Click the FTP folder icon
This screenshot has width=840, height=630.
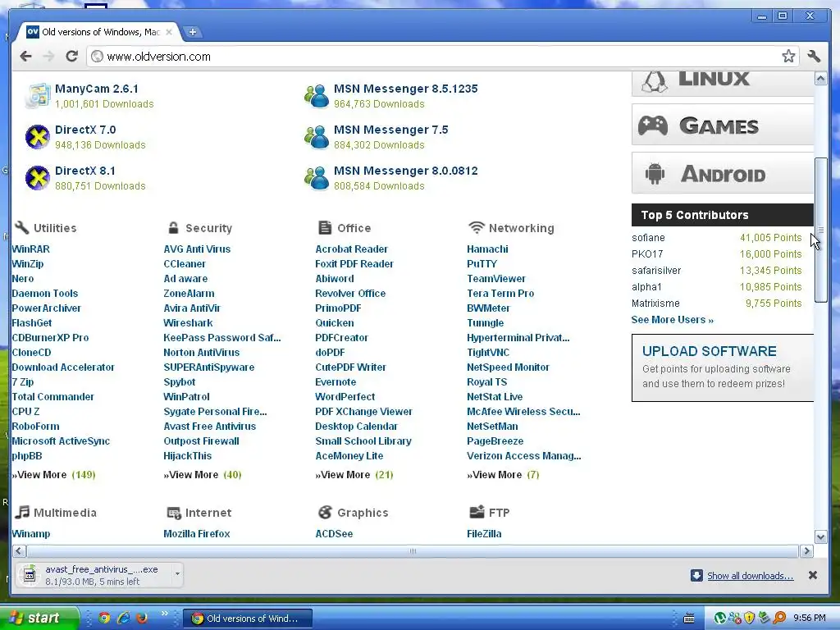click(477, 512)
